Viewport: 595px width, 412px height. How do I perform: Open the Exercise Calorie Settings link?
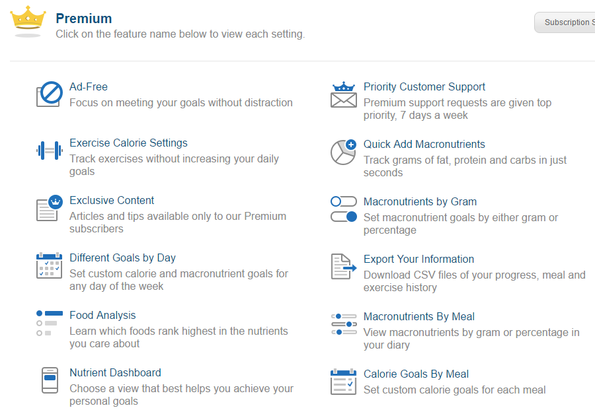tap(128, 143)
